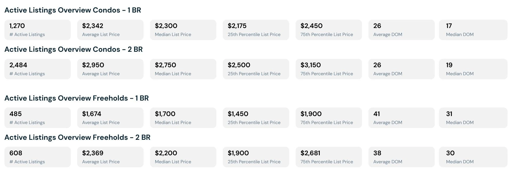Click the $1,674 average list price card
Image resolution: width=512 pixels, height=175 pixels.
coord(110,118)
